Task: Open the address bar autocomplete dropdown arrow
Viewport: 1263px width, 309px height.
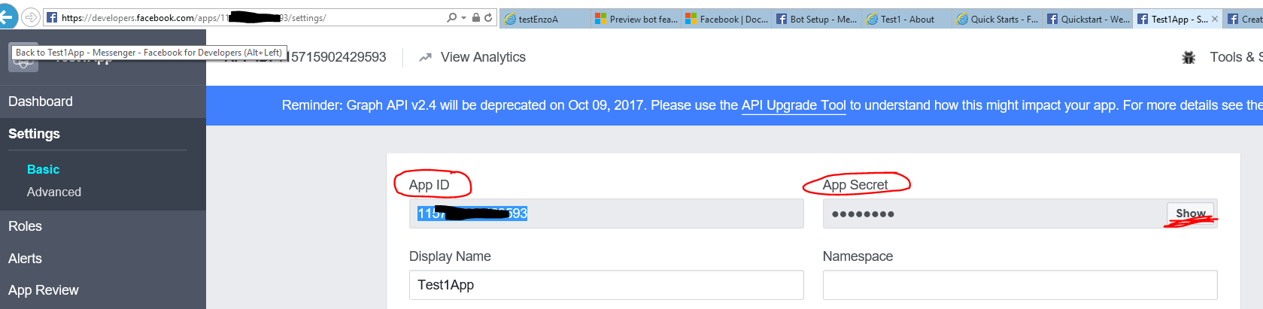Action: [x=463, y=17]
